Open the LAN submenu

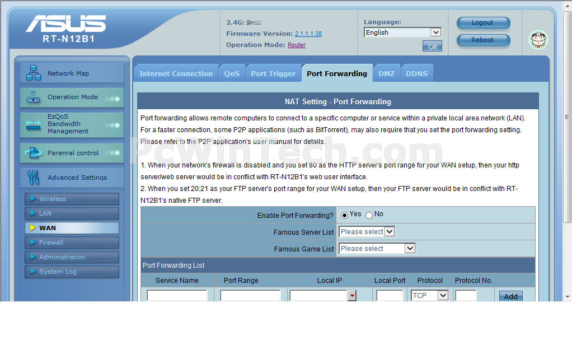[72, 213]
